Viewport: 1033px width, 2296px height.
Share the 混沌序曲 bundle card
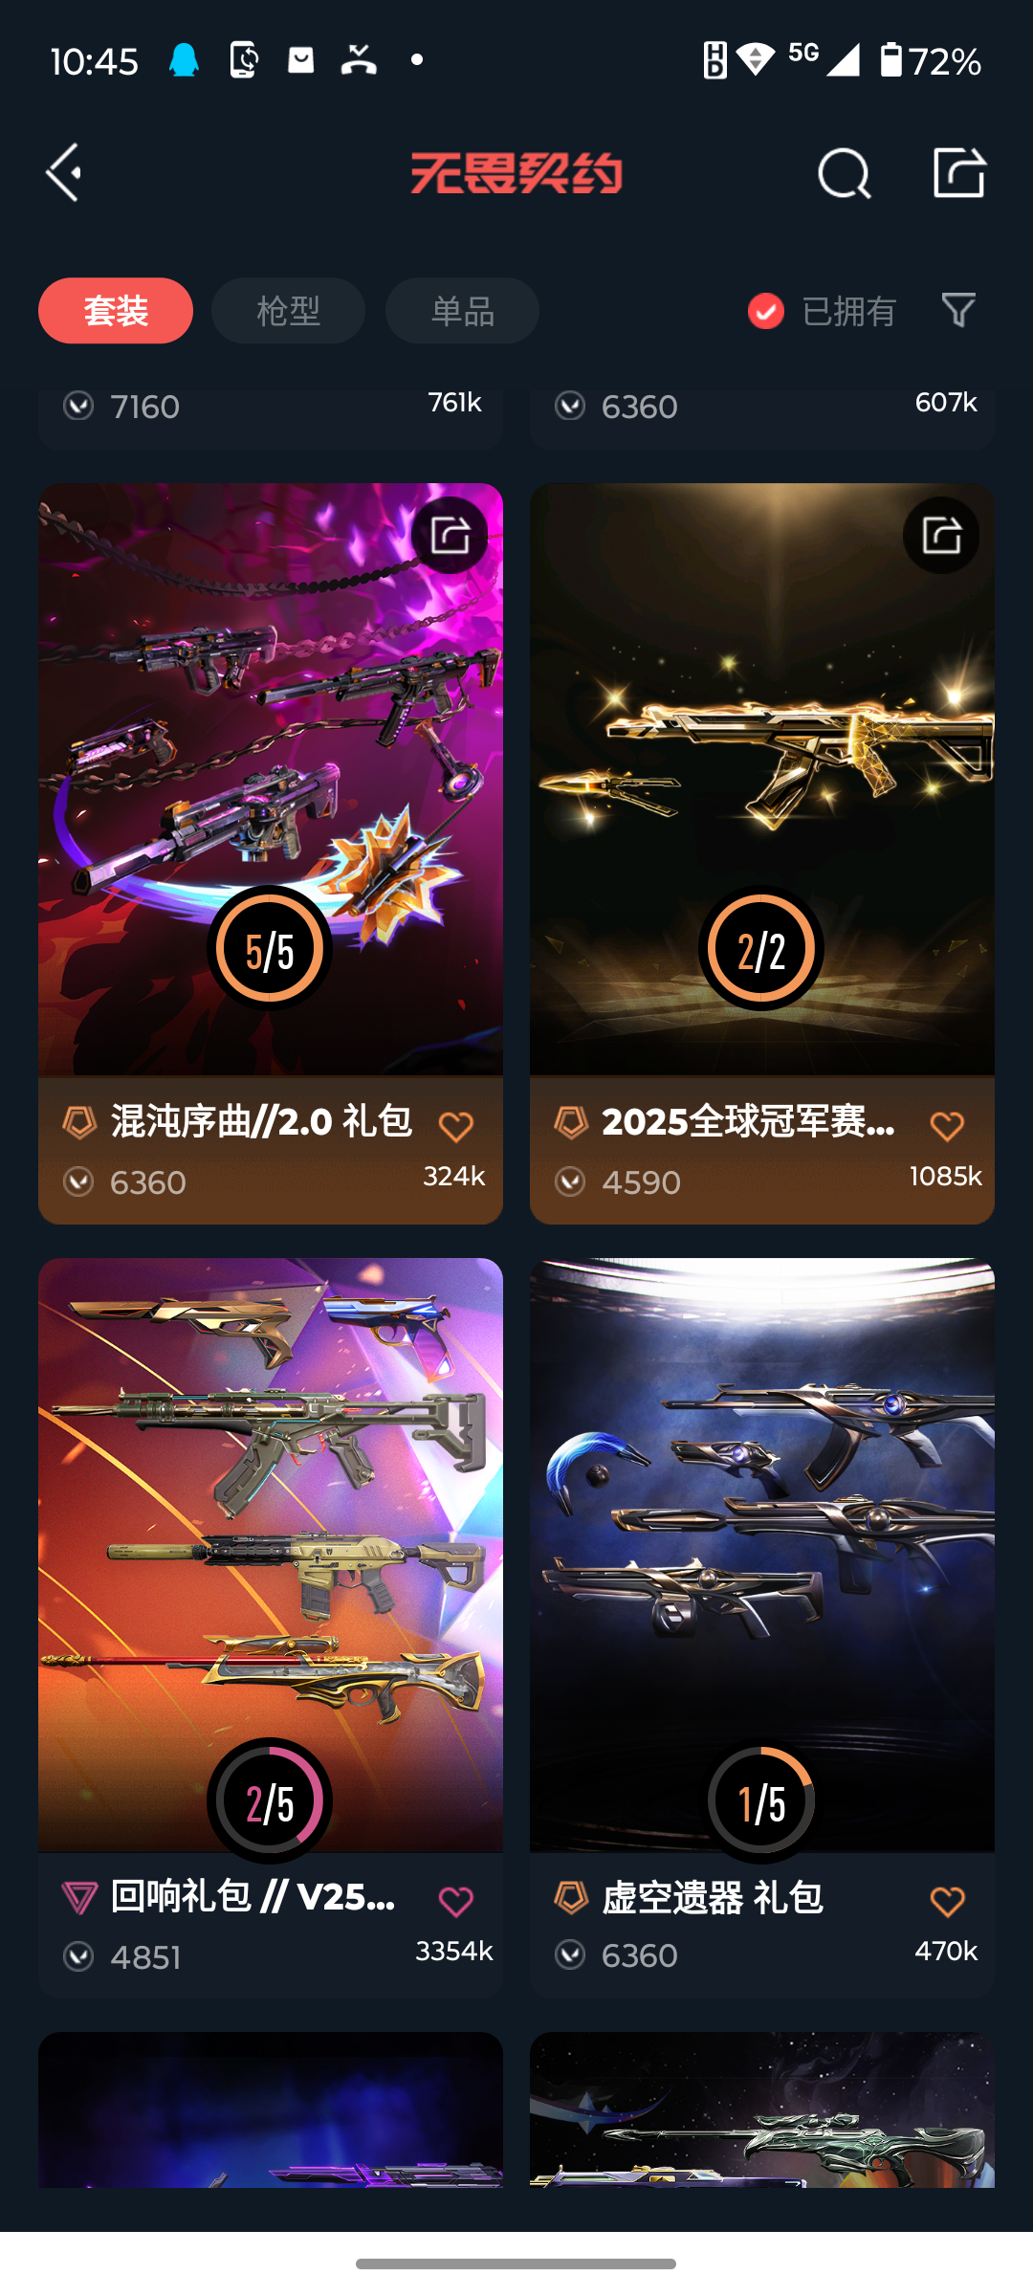pos(450,535)
